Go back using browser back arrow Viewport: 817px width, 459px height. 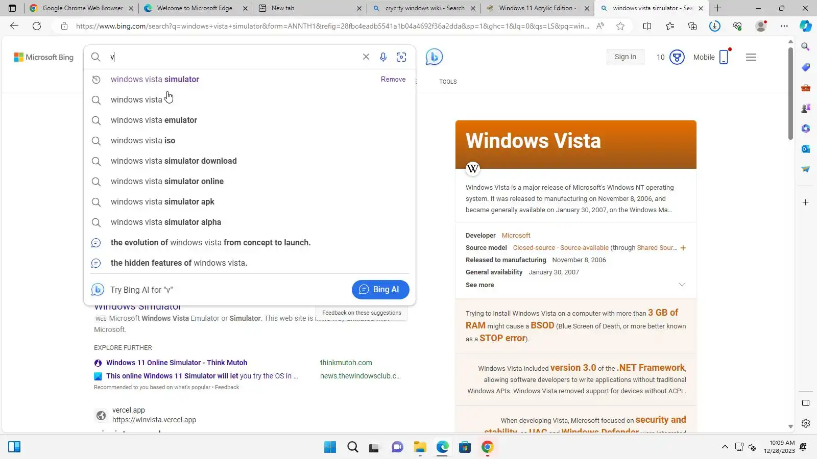tap(14, 26)
